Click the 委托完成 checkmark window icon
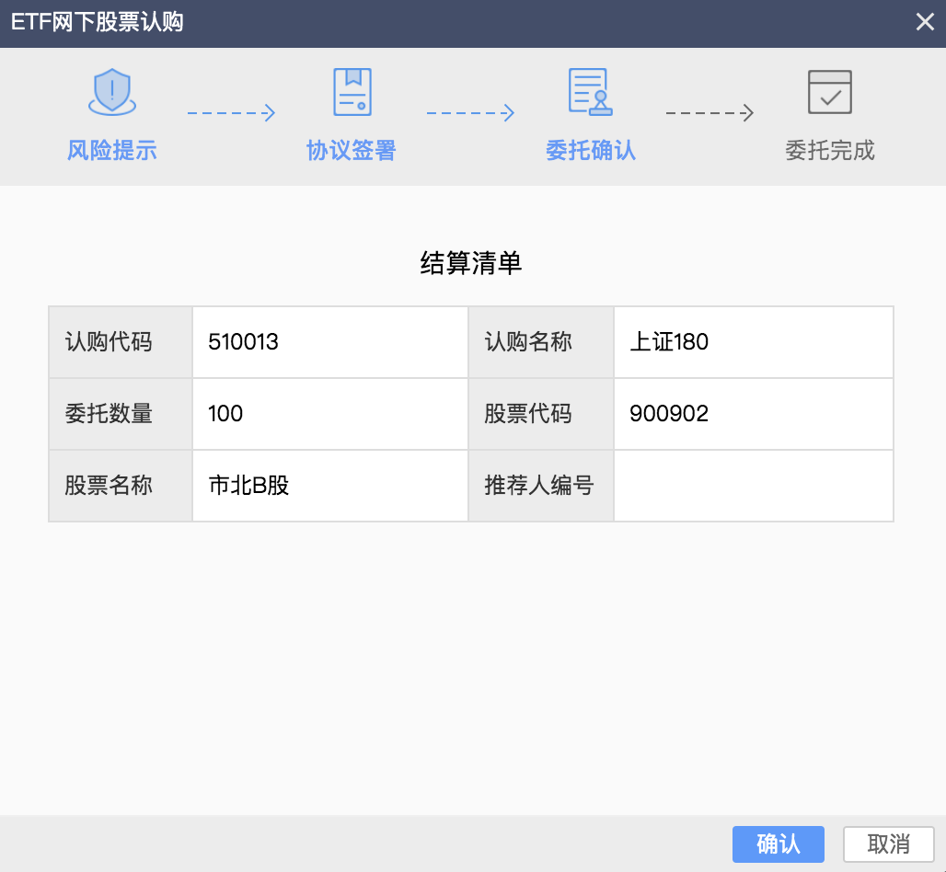This screenshot has width=946, height=872. coord(829,92)
